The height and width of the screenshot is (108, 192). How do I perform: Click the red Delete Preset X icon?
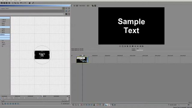pyautogui.click(x=69, y=14)
